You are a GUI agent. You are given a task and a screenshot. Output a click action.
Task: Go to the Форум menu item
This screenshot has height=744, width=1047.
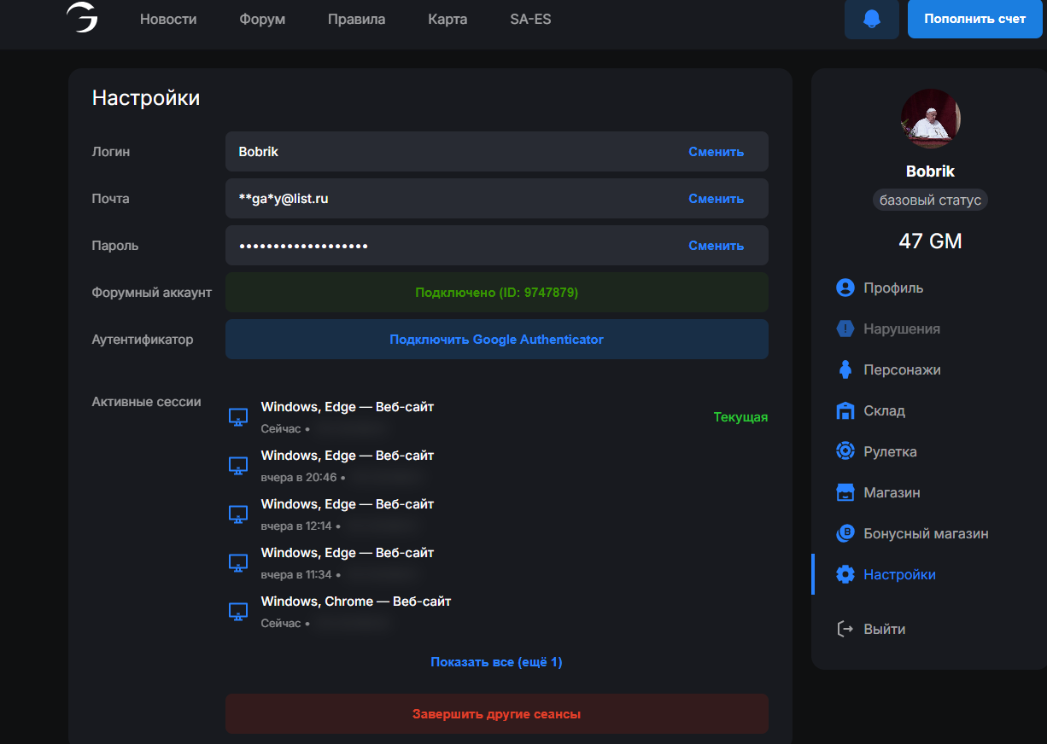tap(262, 19)
